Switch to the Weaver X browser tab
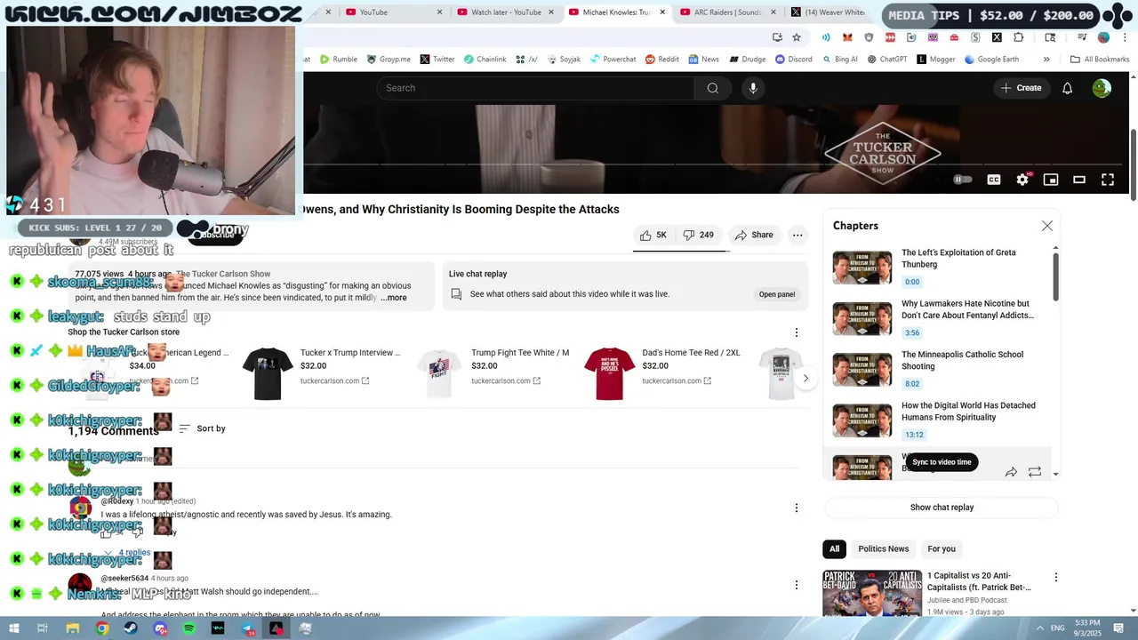This screenshot has height=640, width=1138. pos(831,12)
